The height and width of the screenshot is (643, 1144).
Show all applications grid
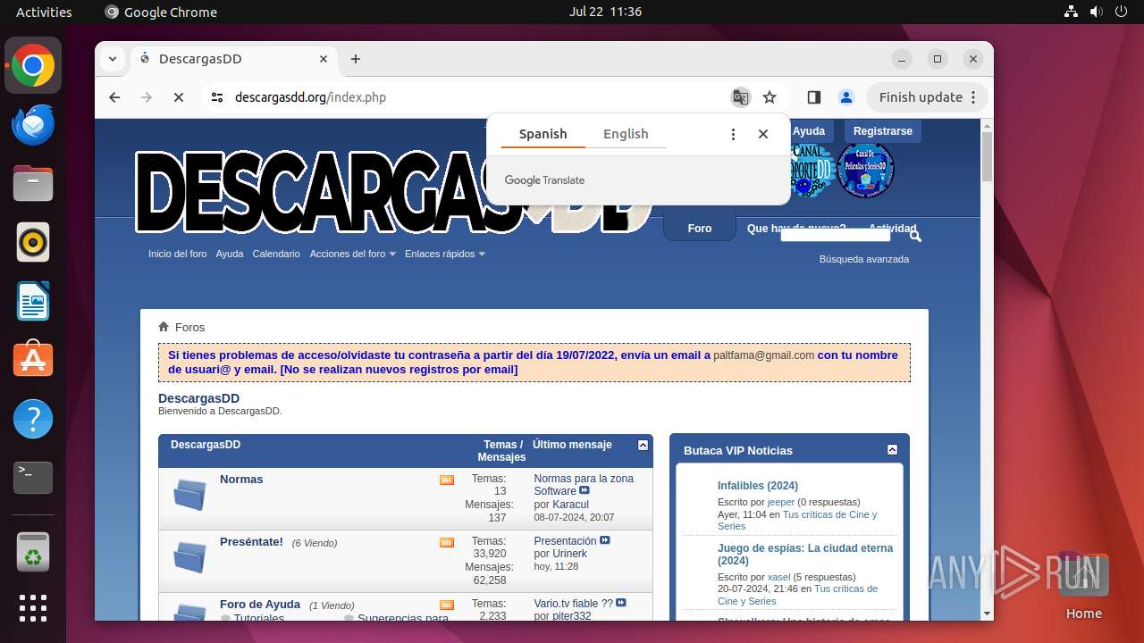tap(33, 608)
